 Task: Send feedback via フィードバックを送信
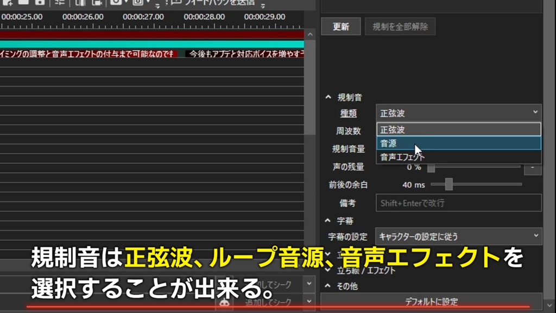213,3
